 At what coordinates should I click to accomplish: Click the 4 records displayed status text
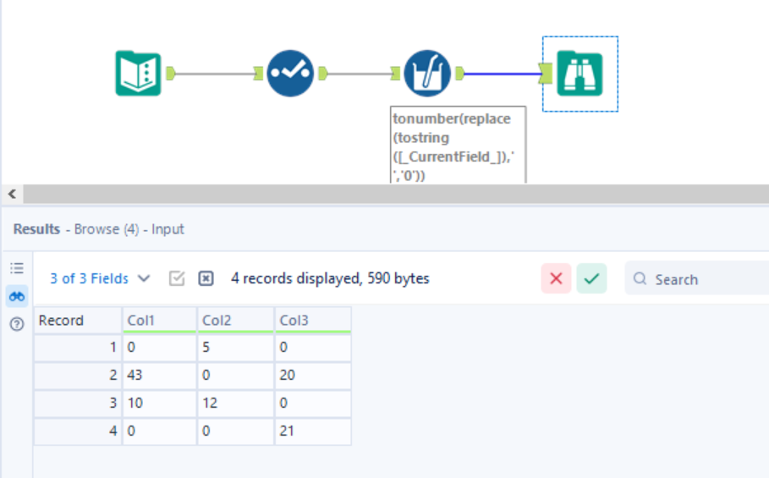click(x=330, y=278)
